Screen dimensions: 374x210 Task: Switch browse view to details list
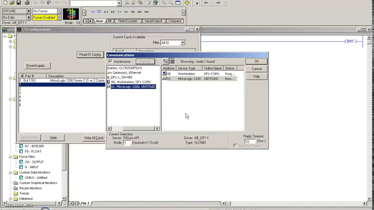point(172,62)
